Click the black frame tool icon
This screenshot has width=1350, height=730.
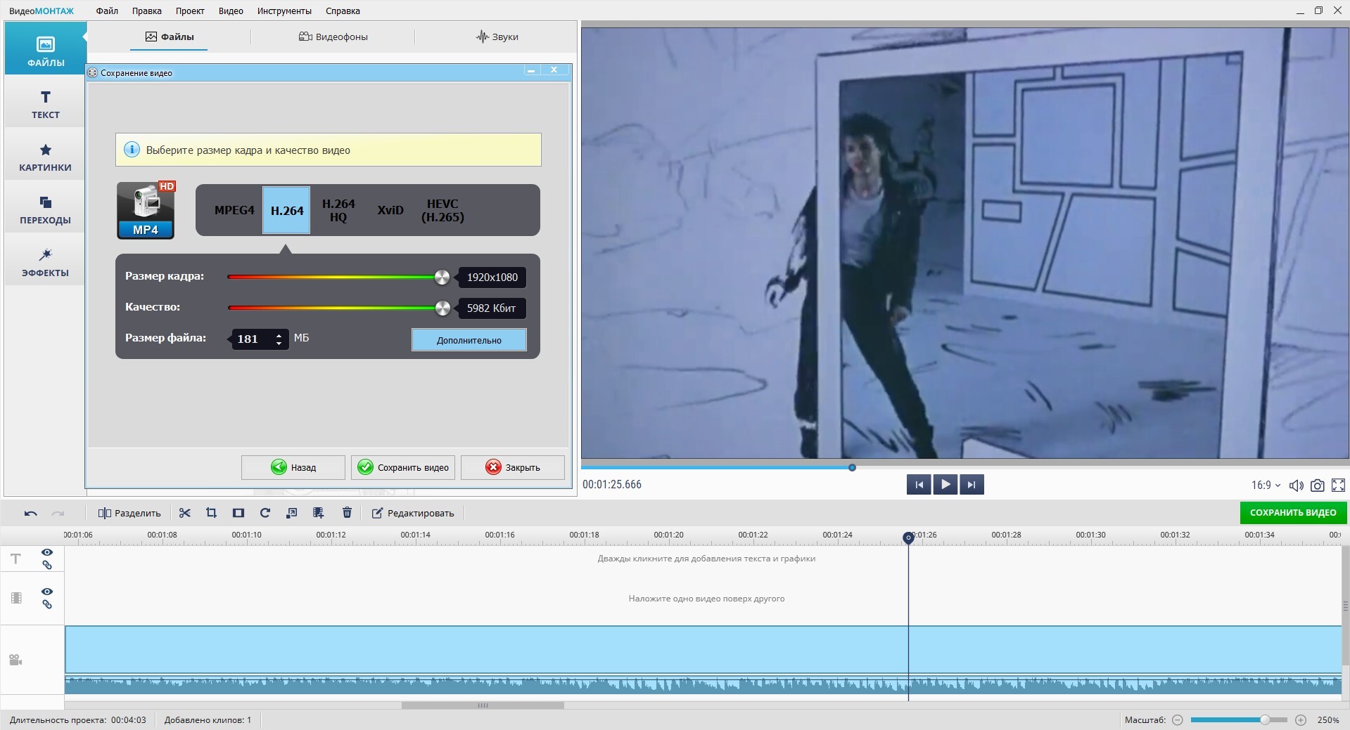[x=238, y=513]
